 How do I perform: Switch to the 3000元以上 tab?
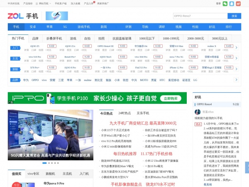[x=220, y=39]
